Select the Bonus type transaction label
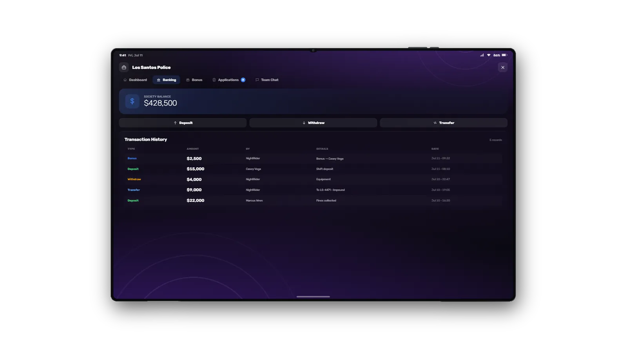The image size is (627, 349). click(x=132, y=158)
